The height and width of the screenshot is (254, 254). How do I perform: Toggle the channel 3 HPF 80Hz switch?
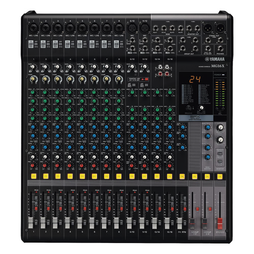(x=61, y=44)
